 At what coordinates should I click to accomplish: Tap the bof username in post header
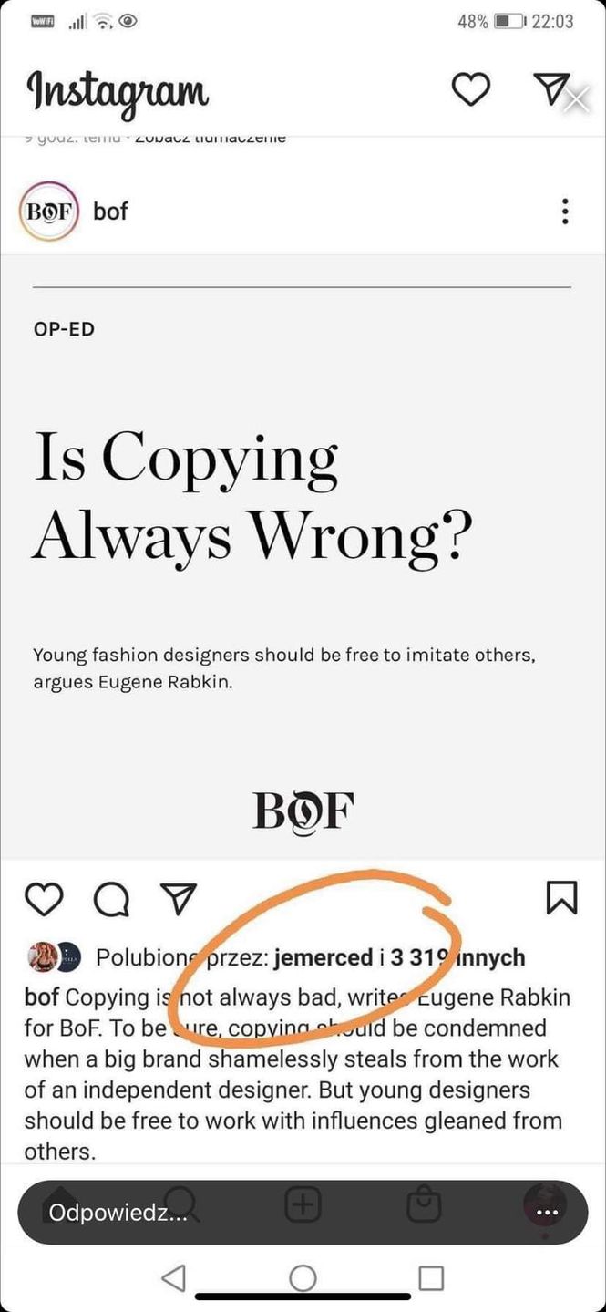point(110,212)
